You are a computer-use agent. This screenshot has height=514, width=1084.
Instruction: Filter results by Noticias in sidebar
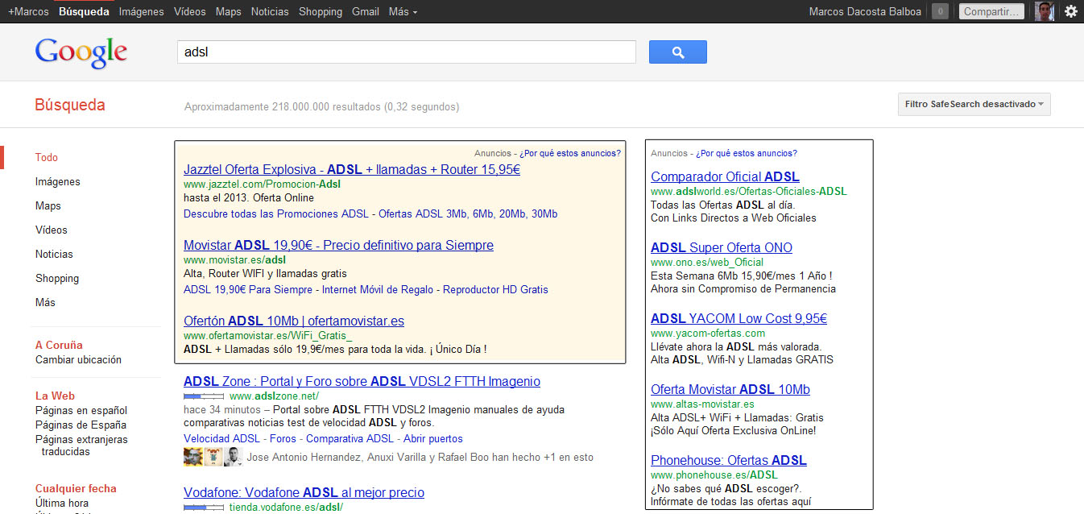tap(54, 254)
